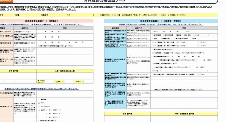Click the yellow 上司サイン cell

[x=59, y=82]
